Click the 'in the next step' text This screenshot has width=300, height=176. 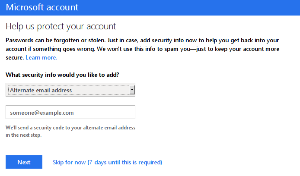[23, 135]
